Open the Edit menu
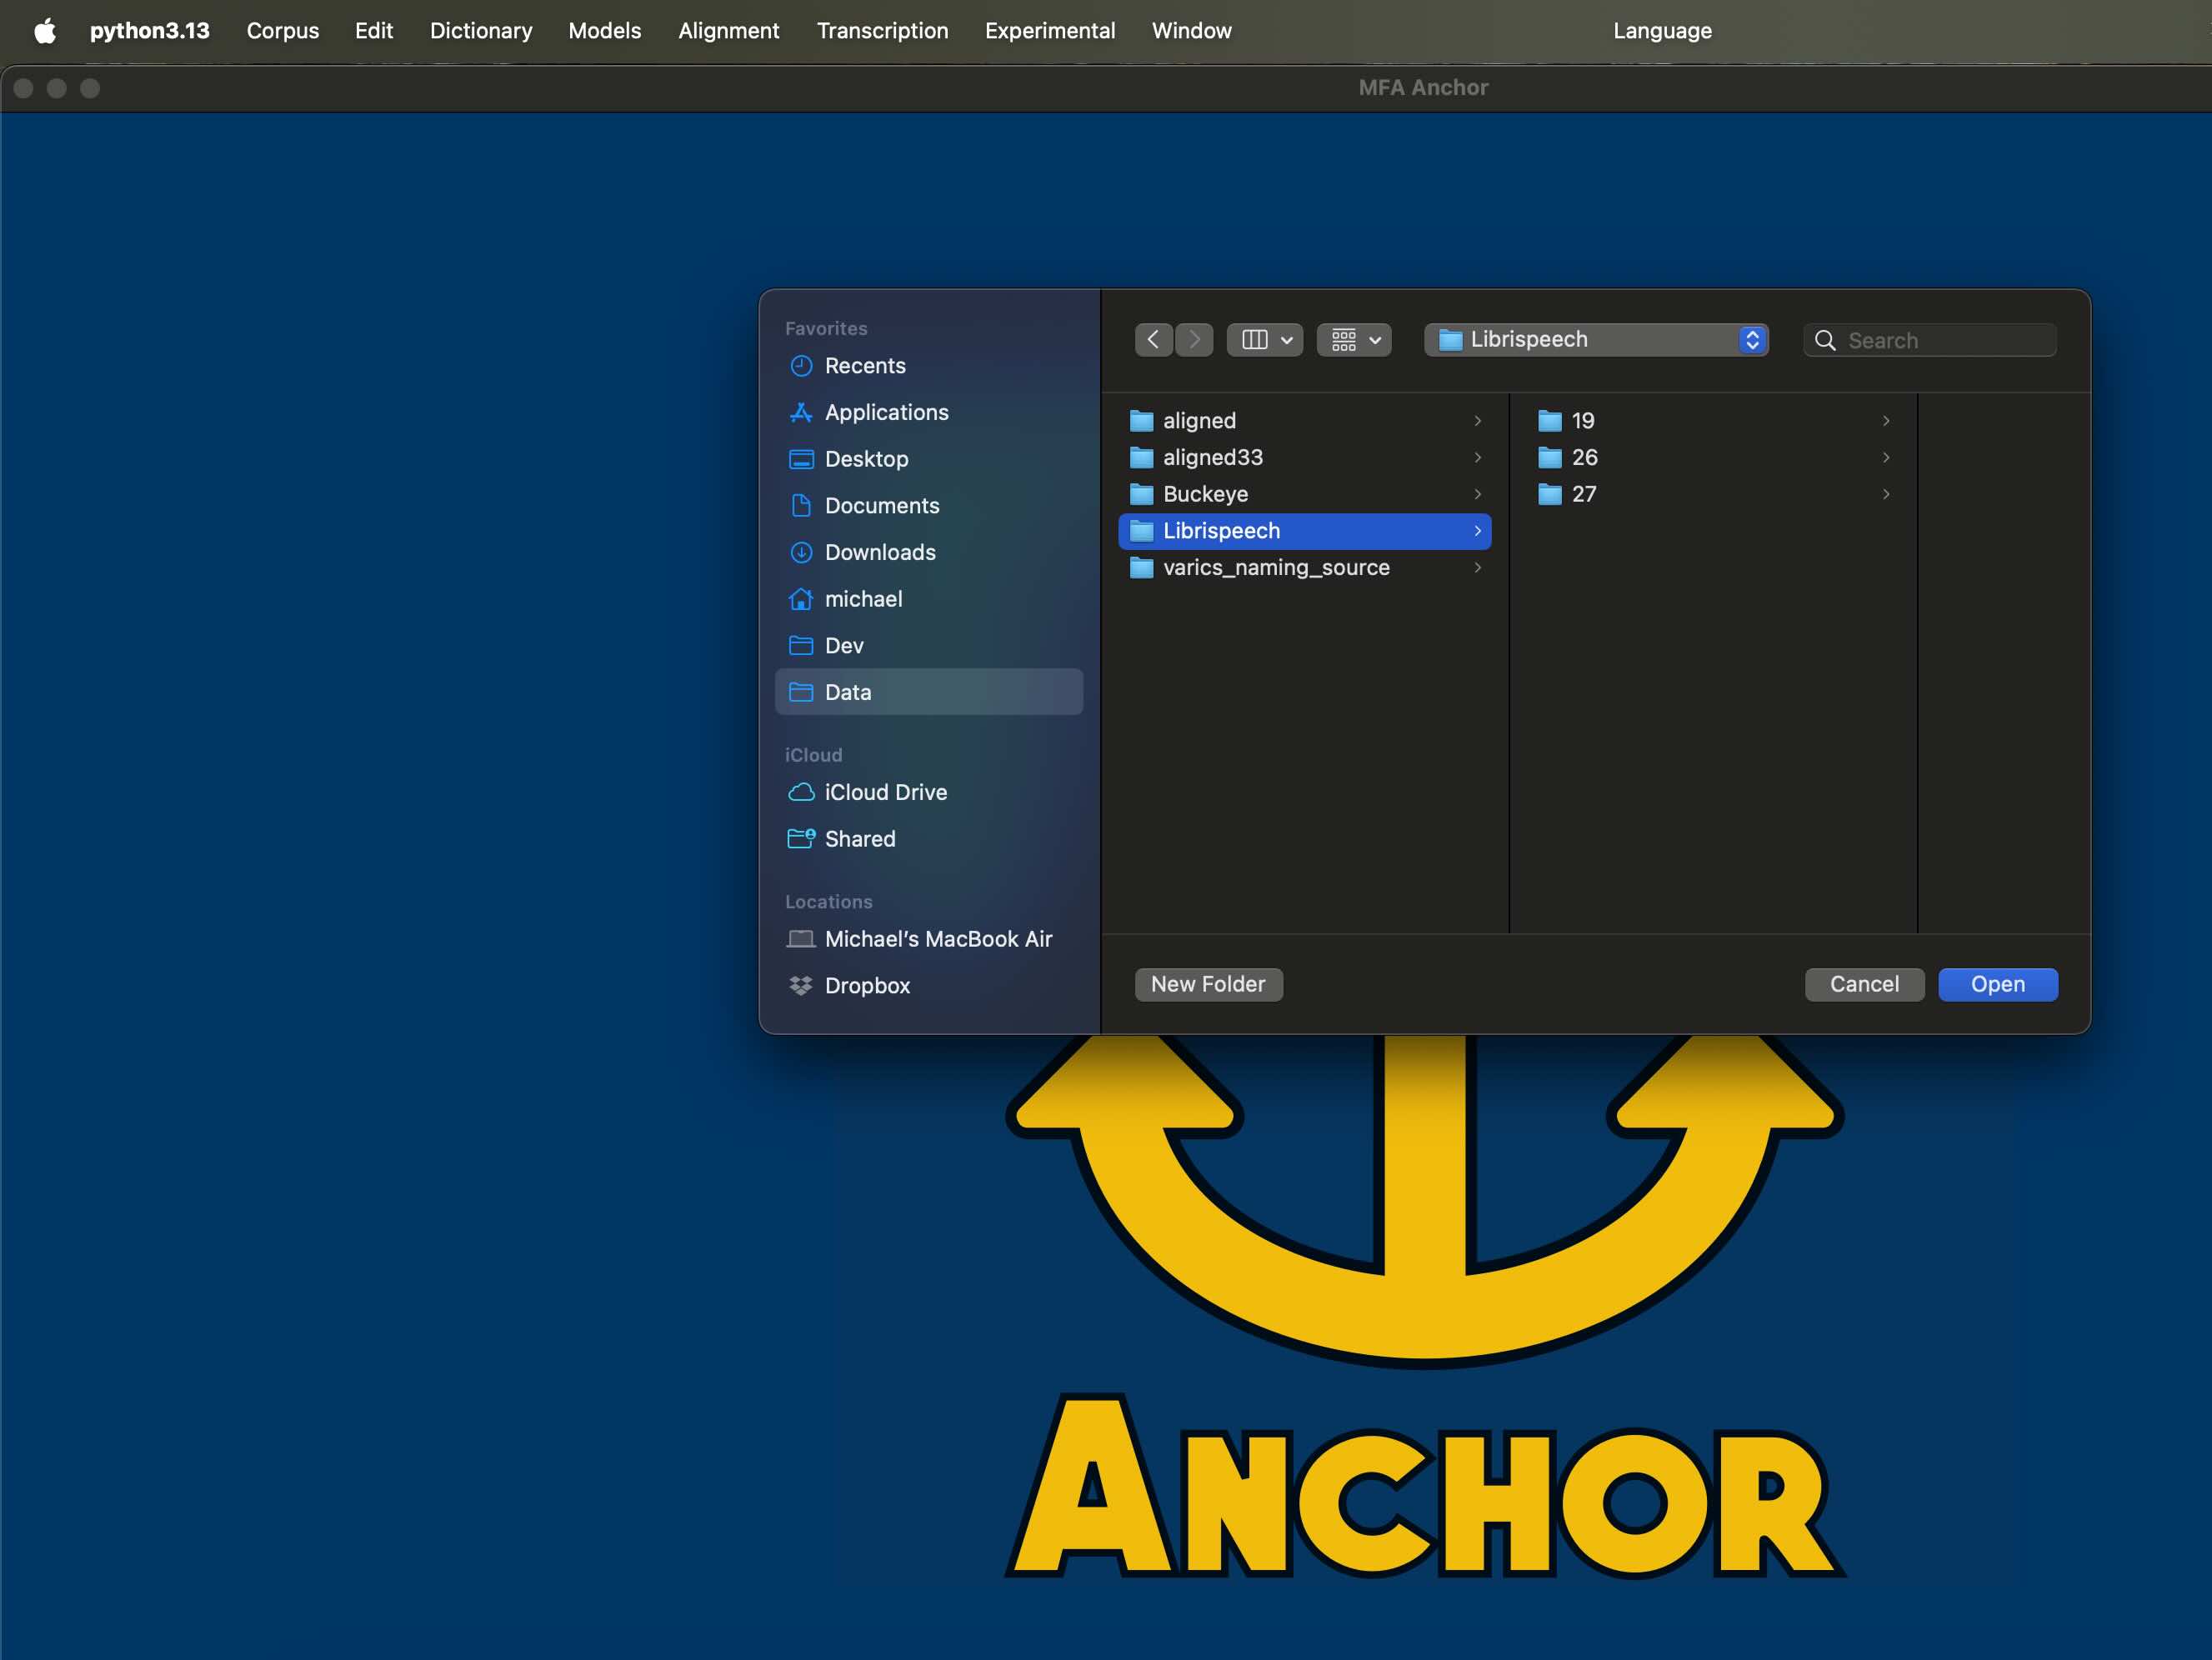The height and width of the screenshot is (1660, 2212). (x=374, y=31)
